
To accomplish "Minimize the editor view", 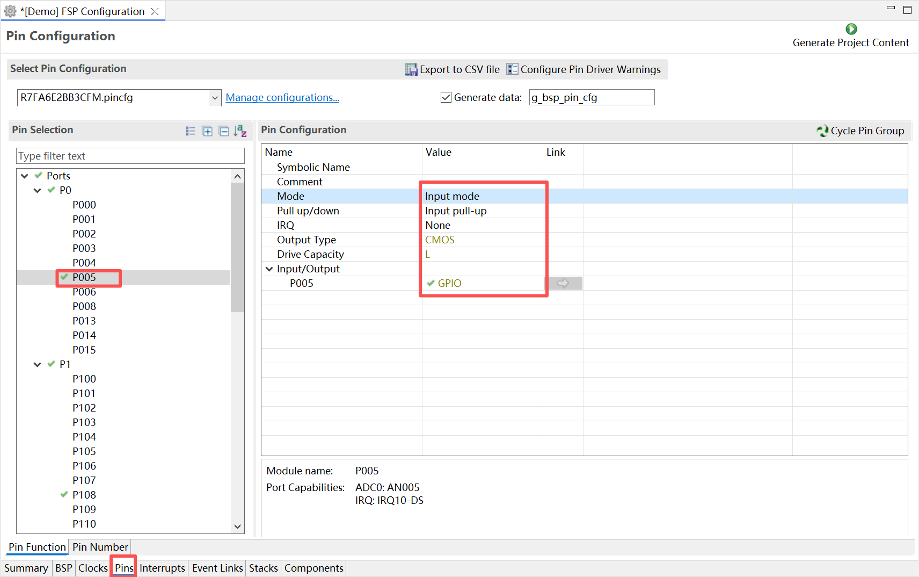I will pos(891,9).
